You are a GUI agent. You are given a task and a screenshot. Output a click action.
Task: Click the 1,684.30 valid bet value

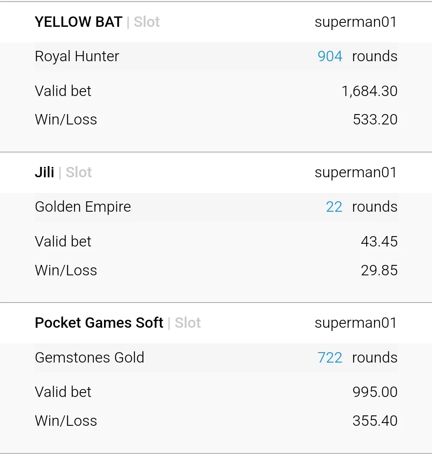(370, 91)
